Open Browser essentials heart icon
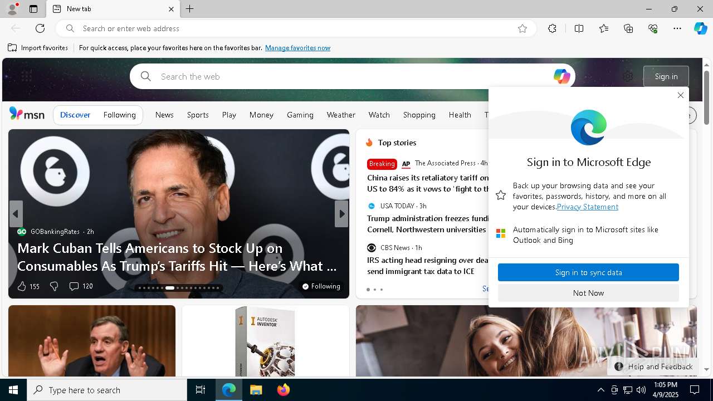 pyautogui.click(x=653, y=28)
